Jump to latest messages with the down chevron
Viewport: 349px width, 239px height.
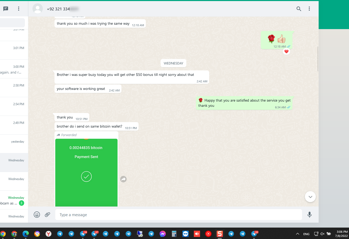tap(310, 197)
